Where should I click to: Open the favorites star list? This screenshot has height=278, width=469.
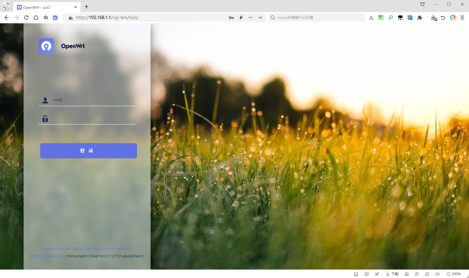click(46, 18)
